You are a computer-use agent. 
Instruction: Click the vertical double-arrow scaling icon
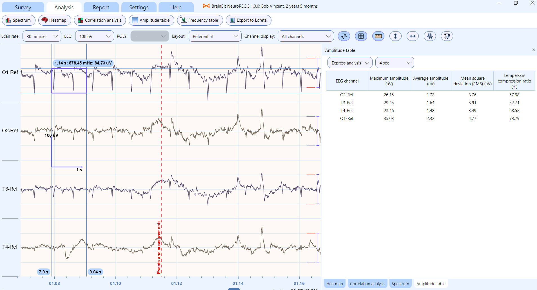coord(395,36)
